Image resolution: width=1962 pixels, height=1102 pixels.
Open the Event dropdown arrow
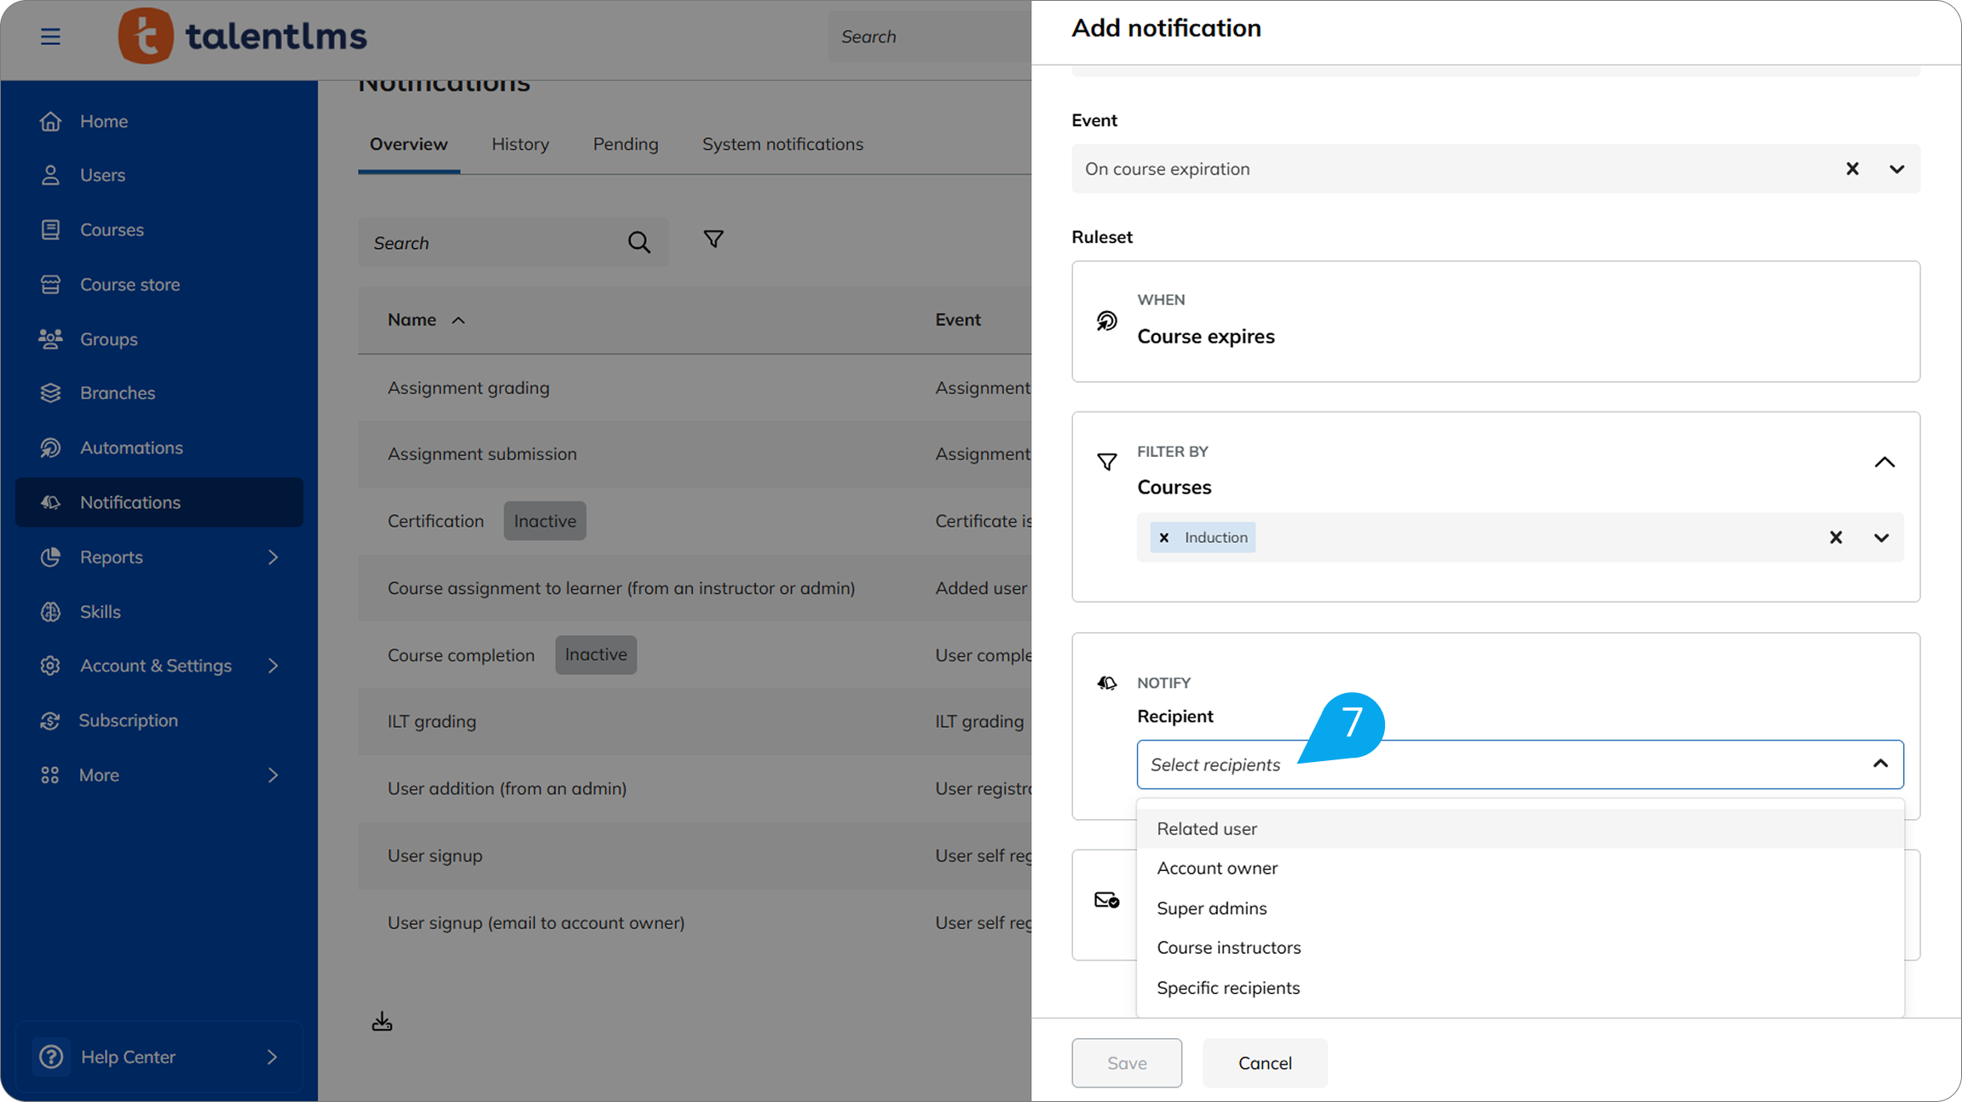pos(1896,169)
